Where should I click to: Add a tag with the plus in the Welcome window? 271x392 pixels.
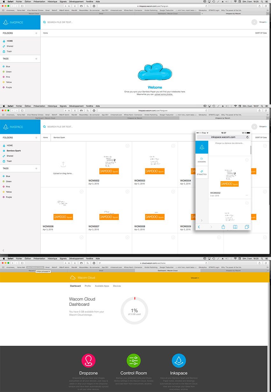36,59
